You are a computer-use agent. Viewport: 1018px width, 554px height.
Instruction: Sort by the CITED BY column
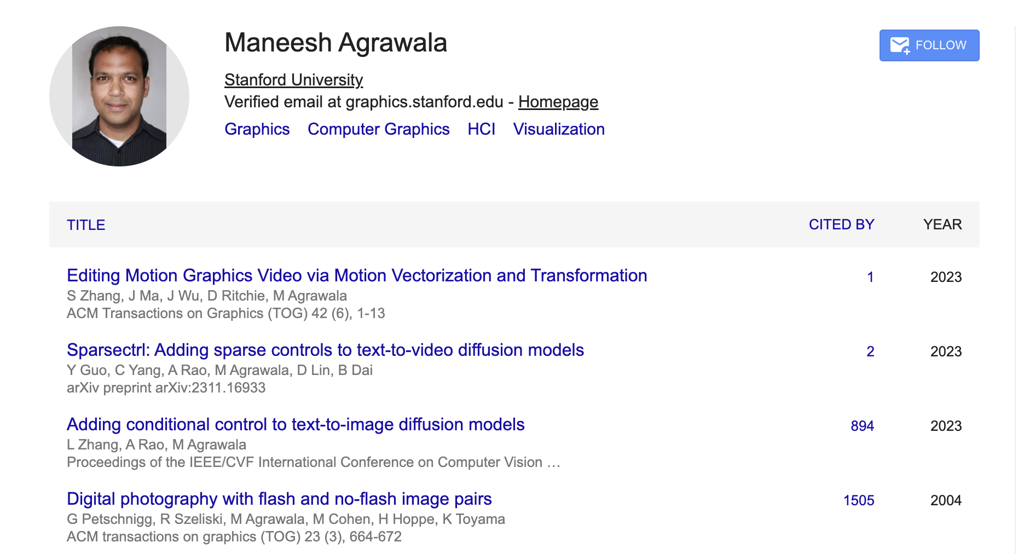841,224
